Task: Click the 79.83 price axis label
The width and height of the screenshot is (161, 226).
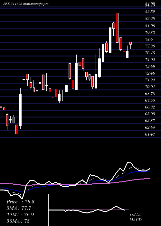Action: [150, 32]
